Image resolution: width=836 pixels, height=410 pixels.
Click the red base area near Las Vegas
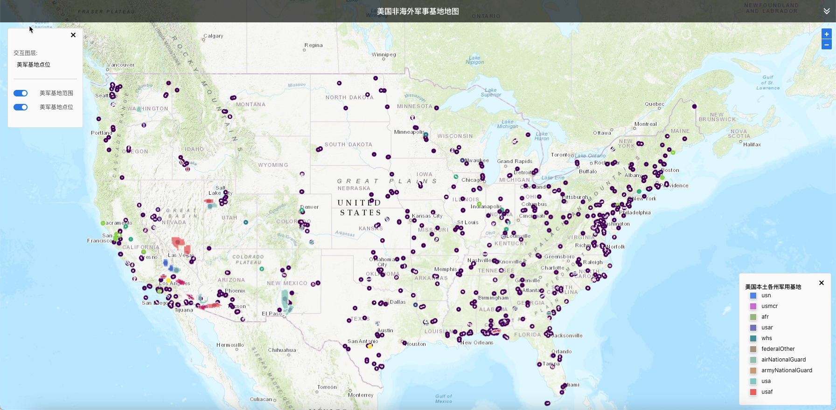pyautogui.click(x=178, y=242)
